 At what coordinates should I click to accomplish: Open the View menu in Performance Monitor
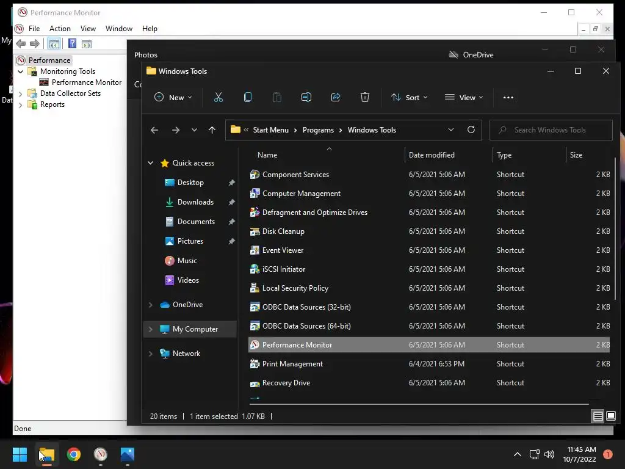[88, 29]
